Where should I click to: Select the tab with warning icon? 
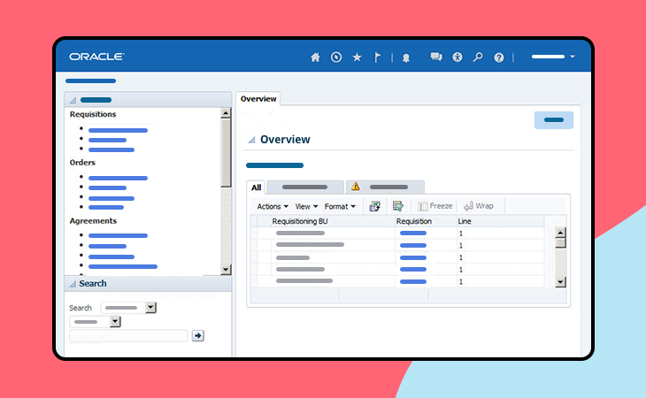coord(385,187)
